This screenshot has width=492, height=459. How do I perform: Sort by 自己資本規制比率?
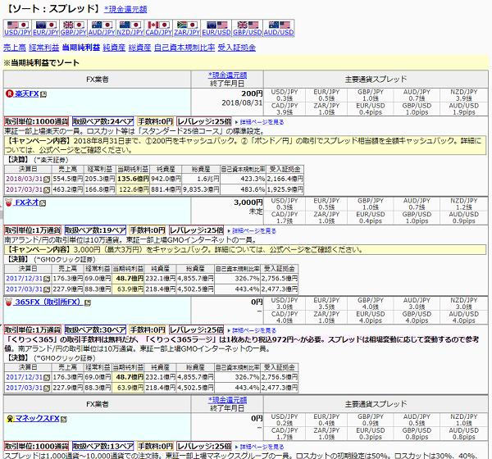click(184, 48)
